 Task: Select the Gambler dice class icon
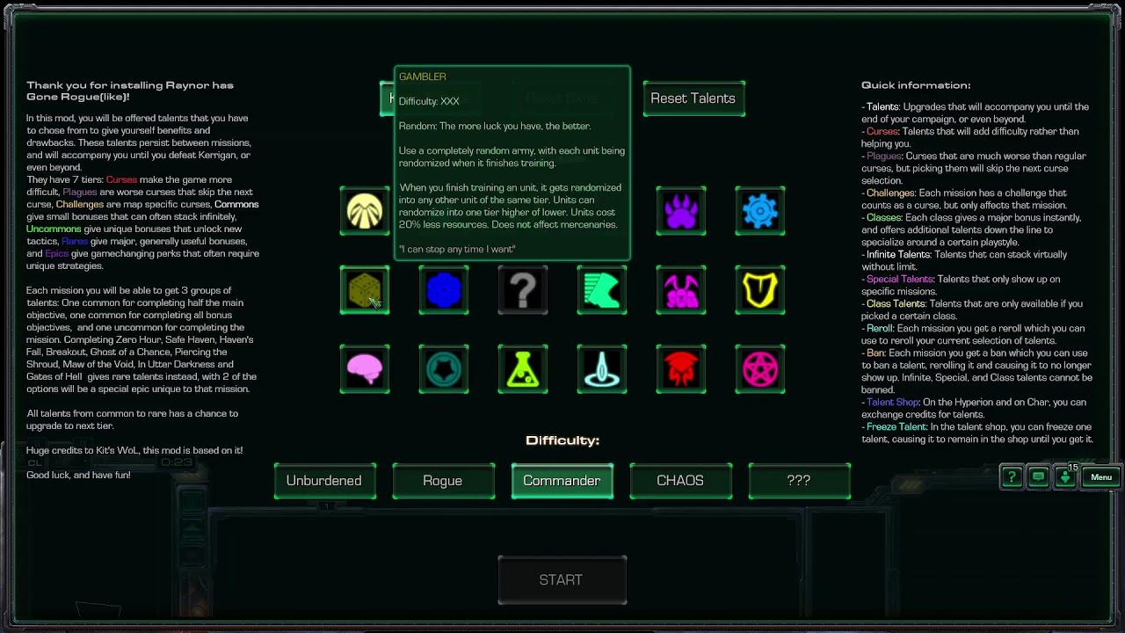365,290
